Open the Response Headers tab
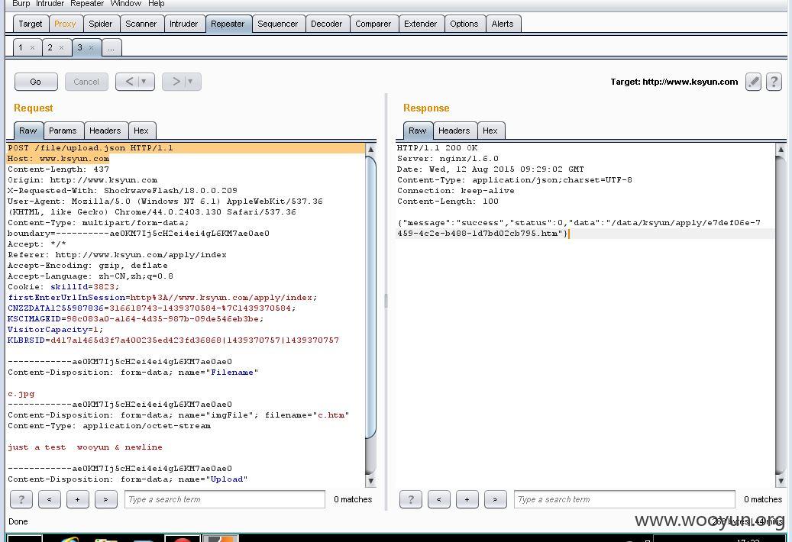 (x=454, y=131)
